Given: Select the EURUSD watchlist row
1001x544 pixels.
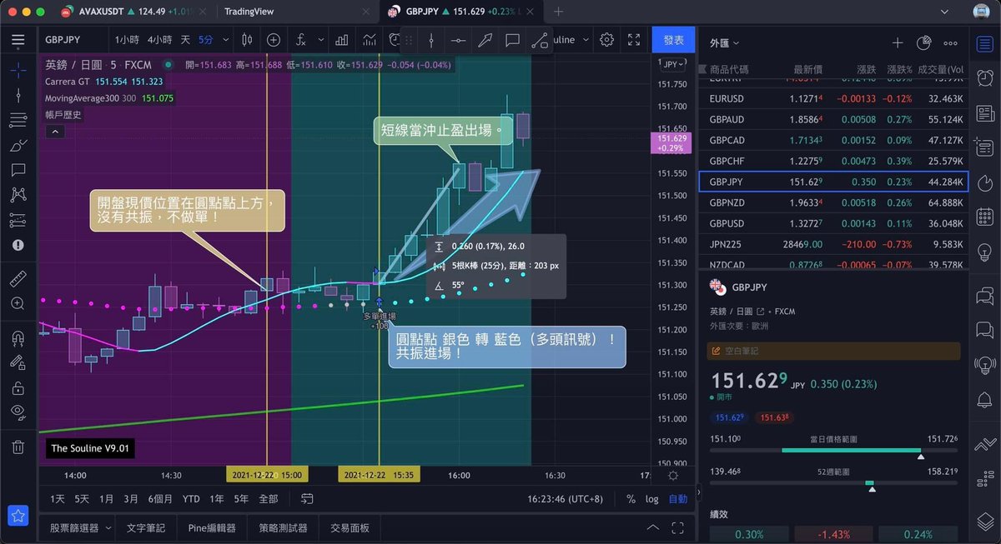Looking at the screenshot, I should pos(833,98).
